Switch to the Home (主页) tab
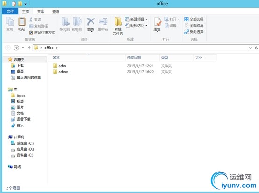The image size is (259, 193). (x=26, y=12)
